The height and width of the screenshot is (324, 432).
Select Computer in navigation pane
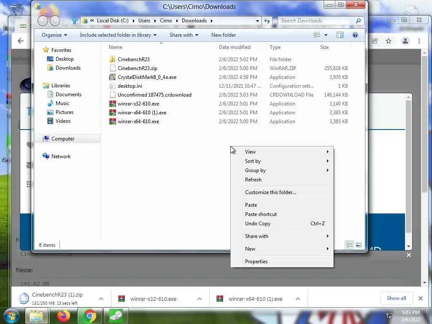[x=63, y=139]
